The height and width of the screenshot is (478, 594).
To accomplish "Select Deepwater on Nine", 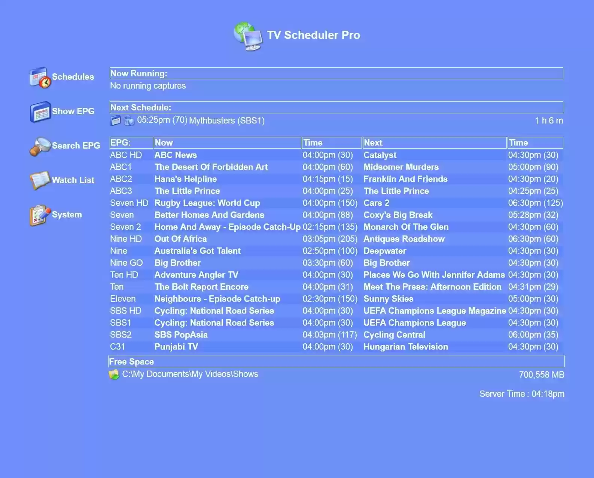I will coord(385,251).
